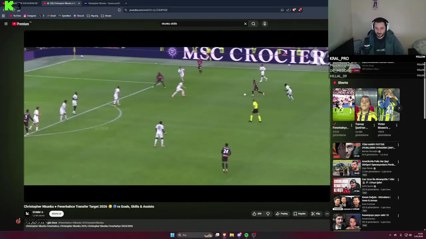Bookmark this page with the bookmark icon

click(119, 10)
